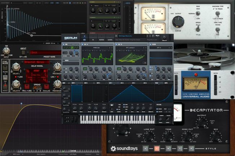235x156 pixels.
Task: Open the GLOBAL tab in Serum
Action: (x=110, y=38)
